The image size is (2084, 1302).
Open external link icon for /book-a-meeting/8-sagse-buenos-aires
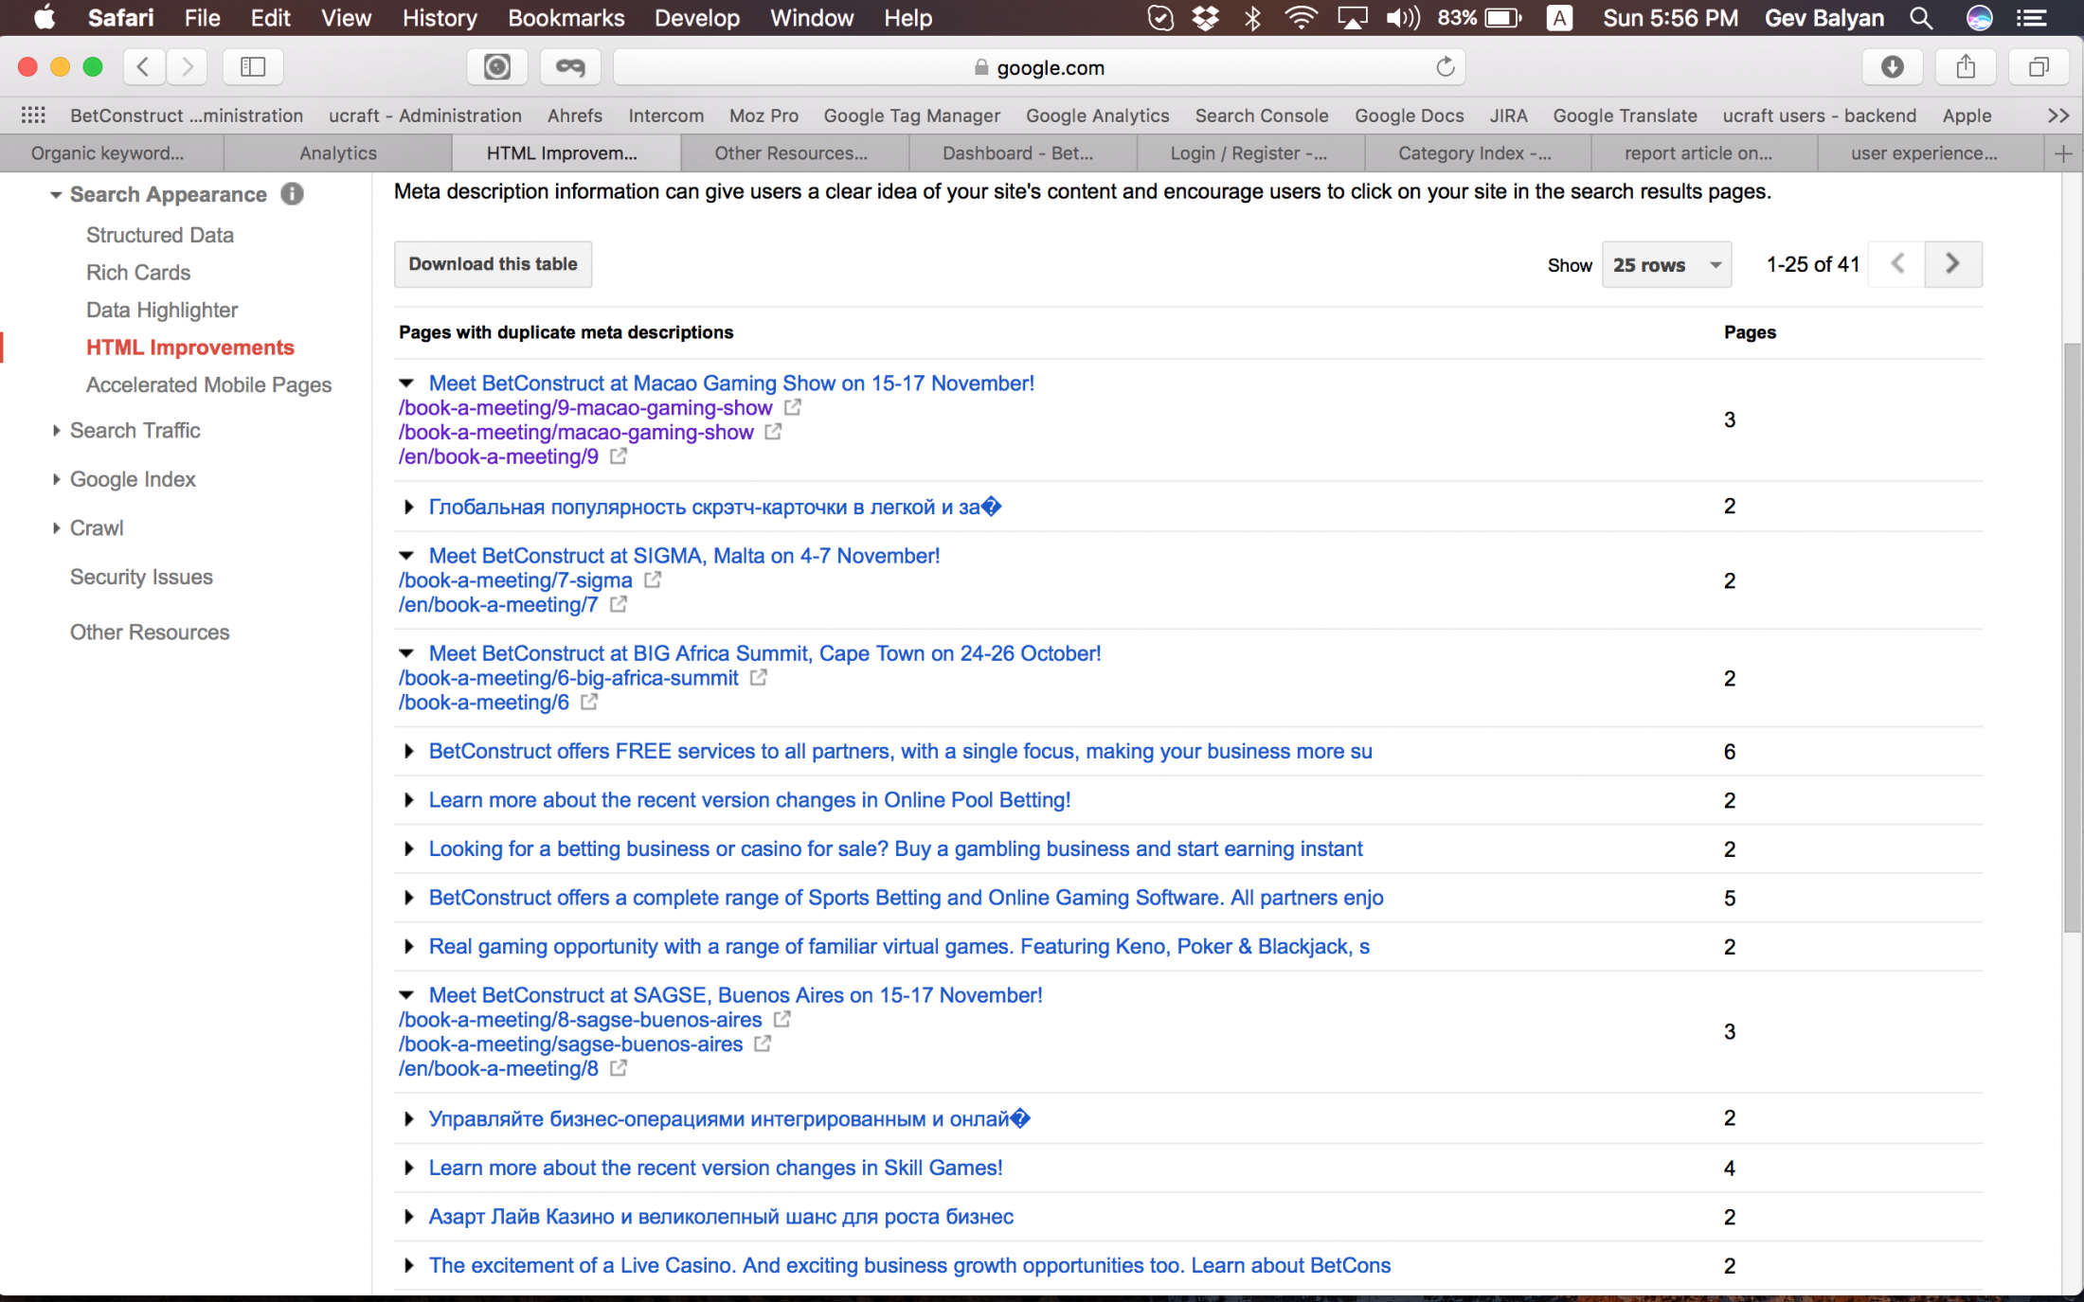782,1020
